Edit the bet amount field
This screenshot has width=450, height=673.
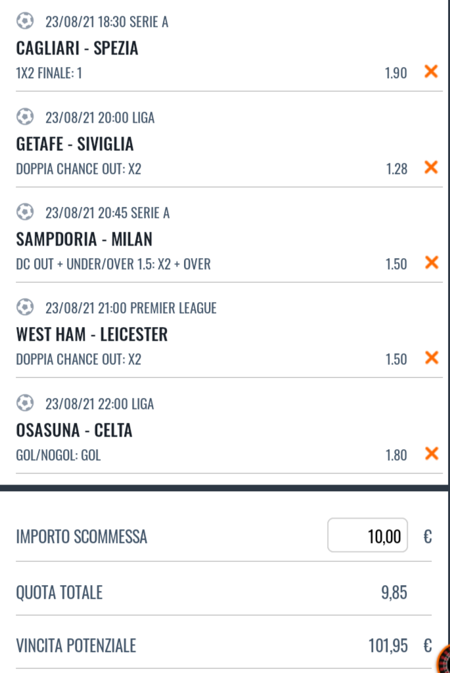pos(368,536)
